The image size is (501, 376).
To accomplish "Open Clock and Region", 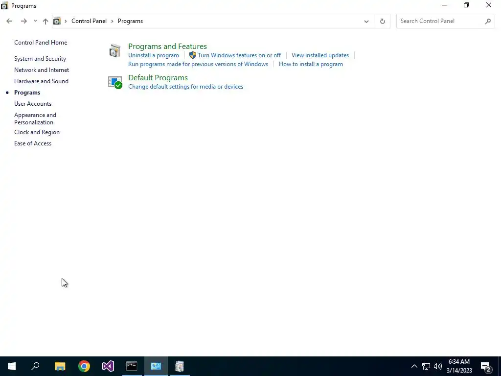I will pyautogui.click(x=37, y=132).
